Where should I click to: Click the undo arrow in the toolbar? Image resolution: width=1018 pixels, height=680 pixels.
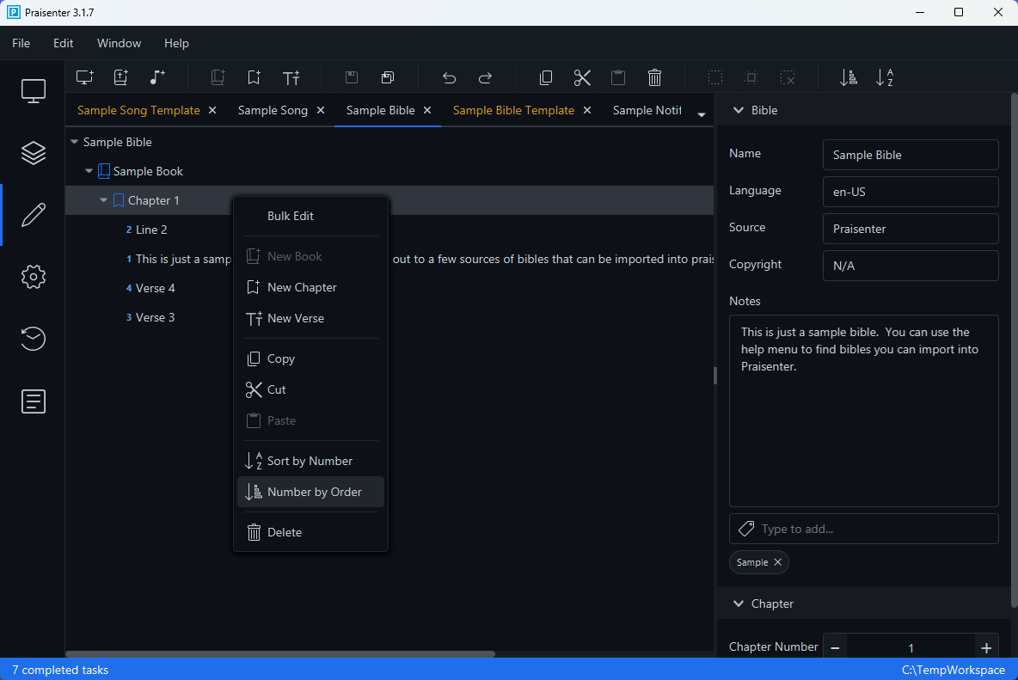[449, 77]
